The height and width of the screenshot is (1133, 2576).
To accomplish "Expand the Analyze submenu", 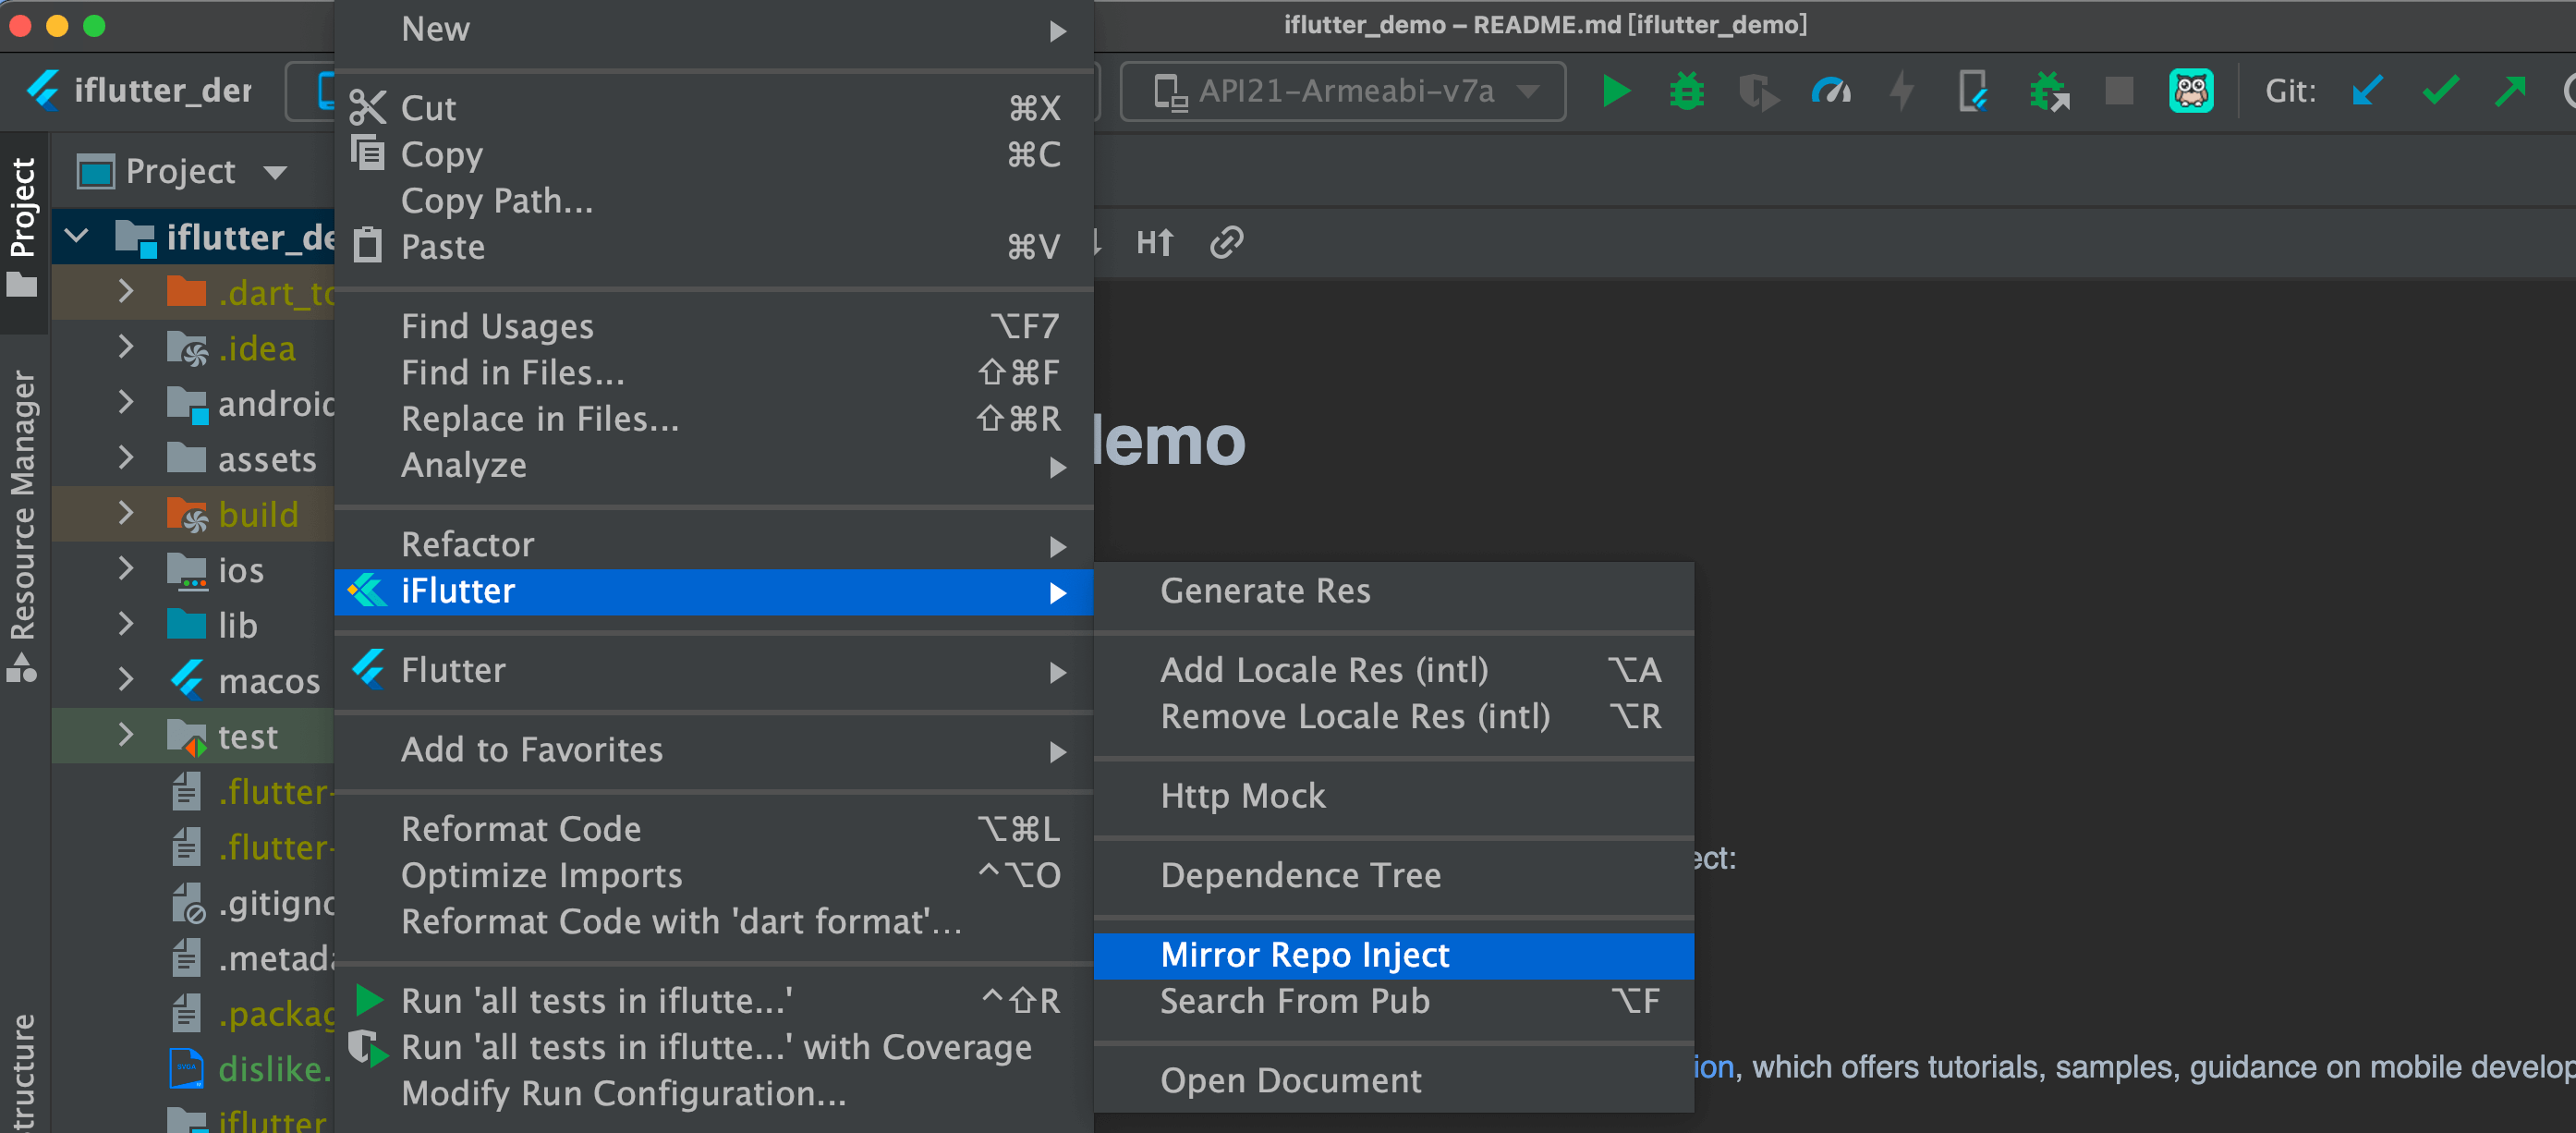I will [714, 465].
